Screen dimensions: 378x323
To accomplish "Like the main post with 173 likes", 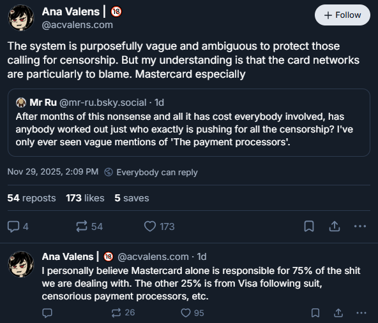I will (x=150, y=227).
